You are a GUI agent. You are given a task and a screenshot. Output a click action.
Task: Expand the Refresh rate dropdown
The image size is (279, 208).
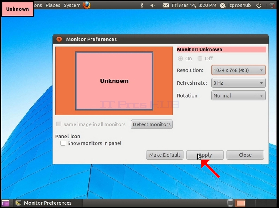pyautogui.click(x=239, y=83)
